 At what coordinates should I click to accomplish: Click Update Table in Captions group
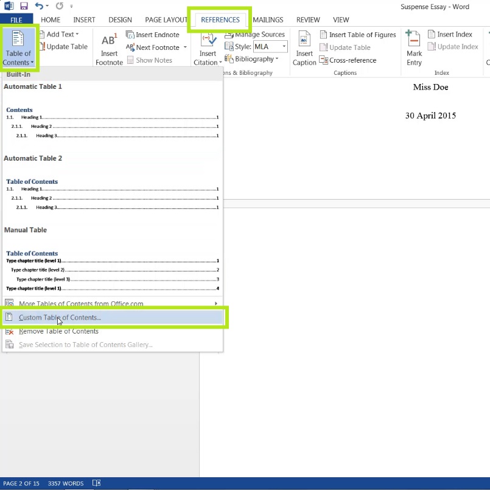pos(345,47)
